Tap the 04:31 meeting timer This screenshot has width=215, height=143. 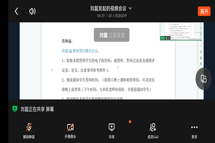pos(101,16)
